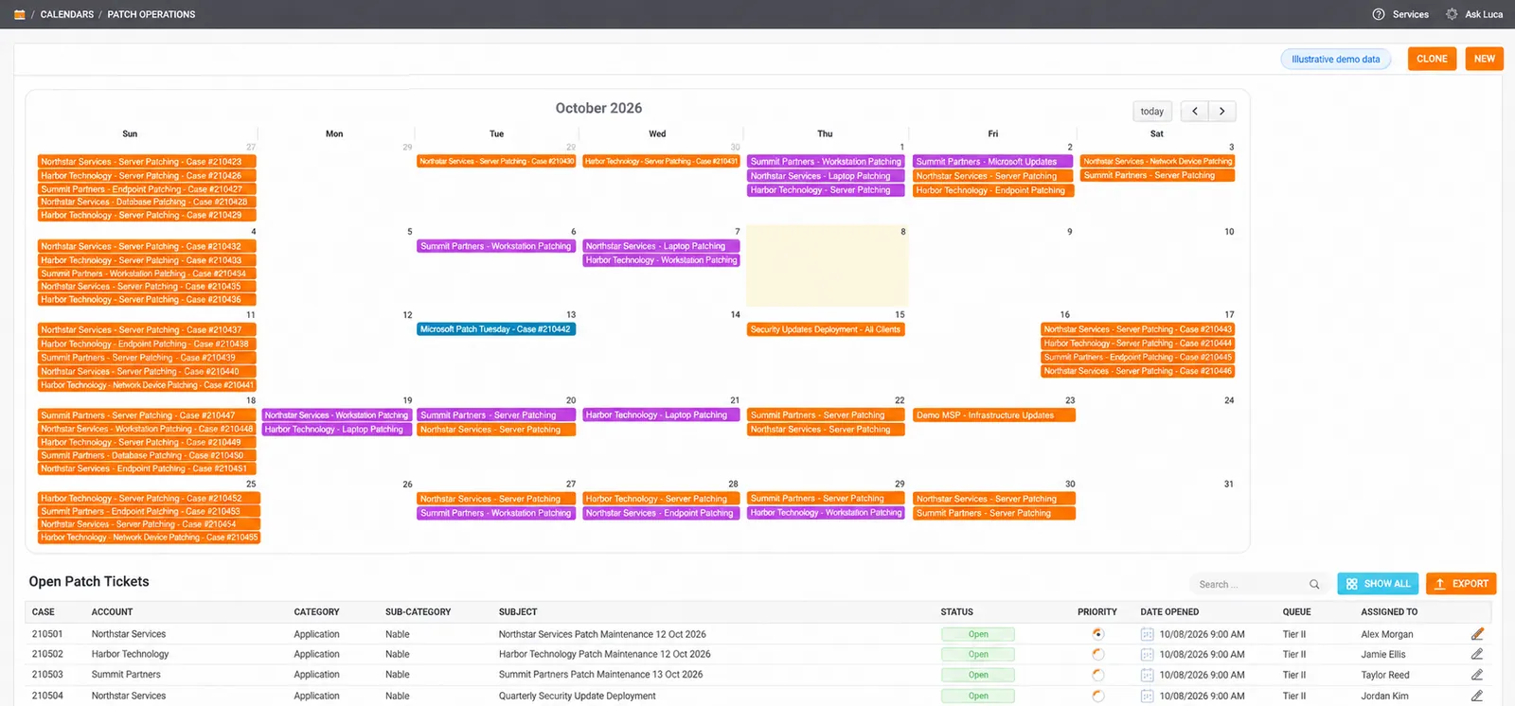The height and width of the screenshot is (706, 1515).
Task: Open Summit Partners - Microsoft Updates event
Action: pyautogui.click(x=991, y=162)
